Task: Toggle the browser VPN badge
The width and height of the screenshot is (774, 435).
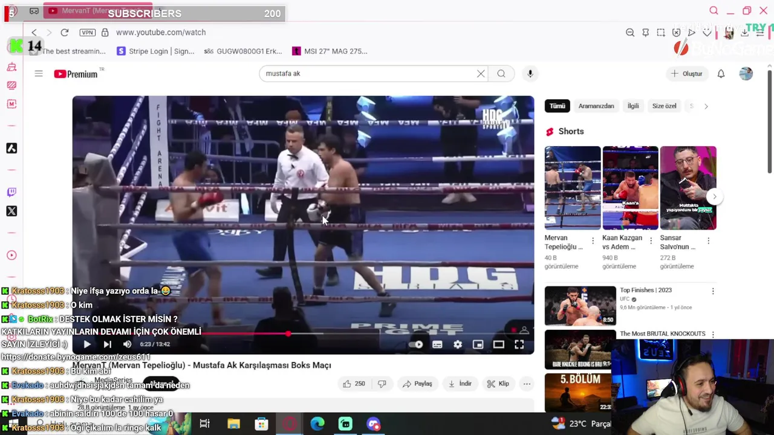Action: pos(88,33)
